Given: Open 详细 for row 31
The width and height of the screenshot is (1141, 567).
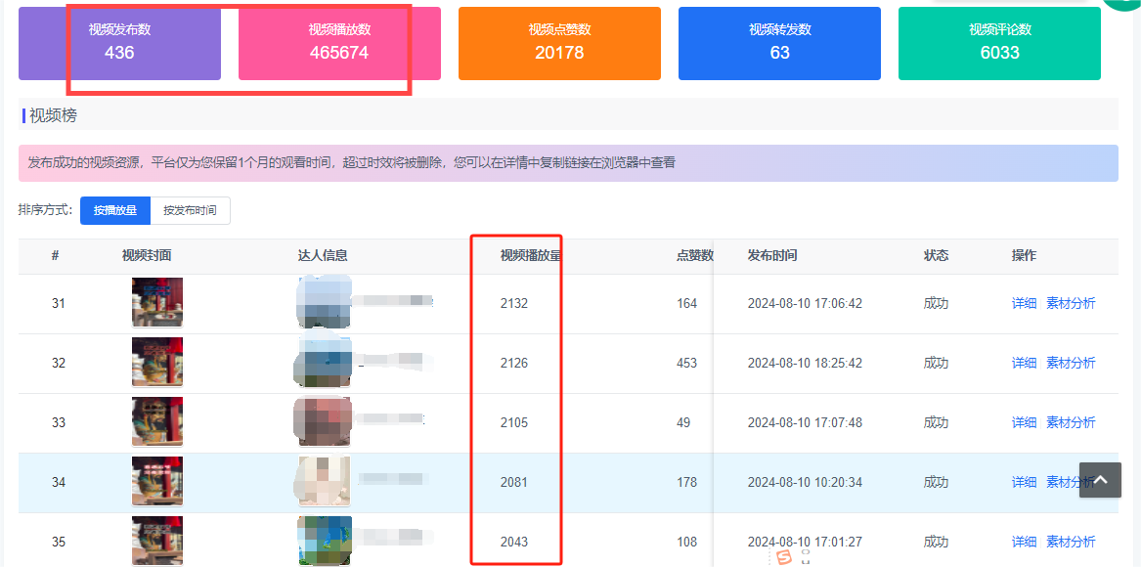Looking at the screenshot, I should (x=1024, y=303).
